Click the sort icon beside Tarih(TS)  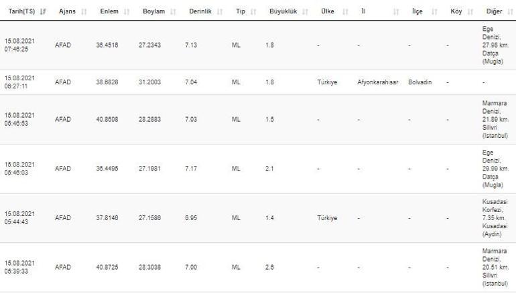pos(44,12)
